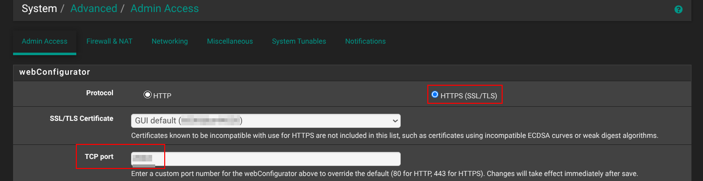Screen dimensions: 703x181
Task: Click the Advanced breadcrumb link
Action: coord(94,9)
